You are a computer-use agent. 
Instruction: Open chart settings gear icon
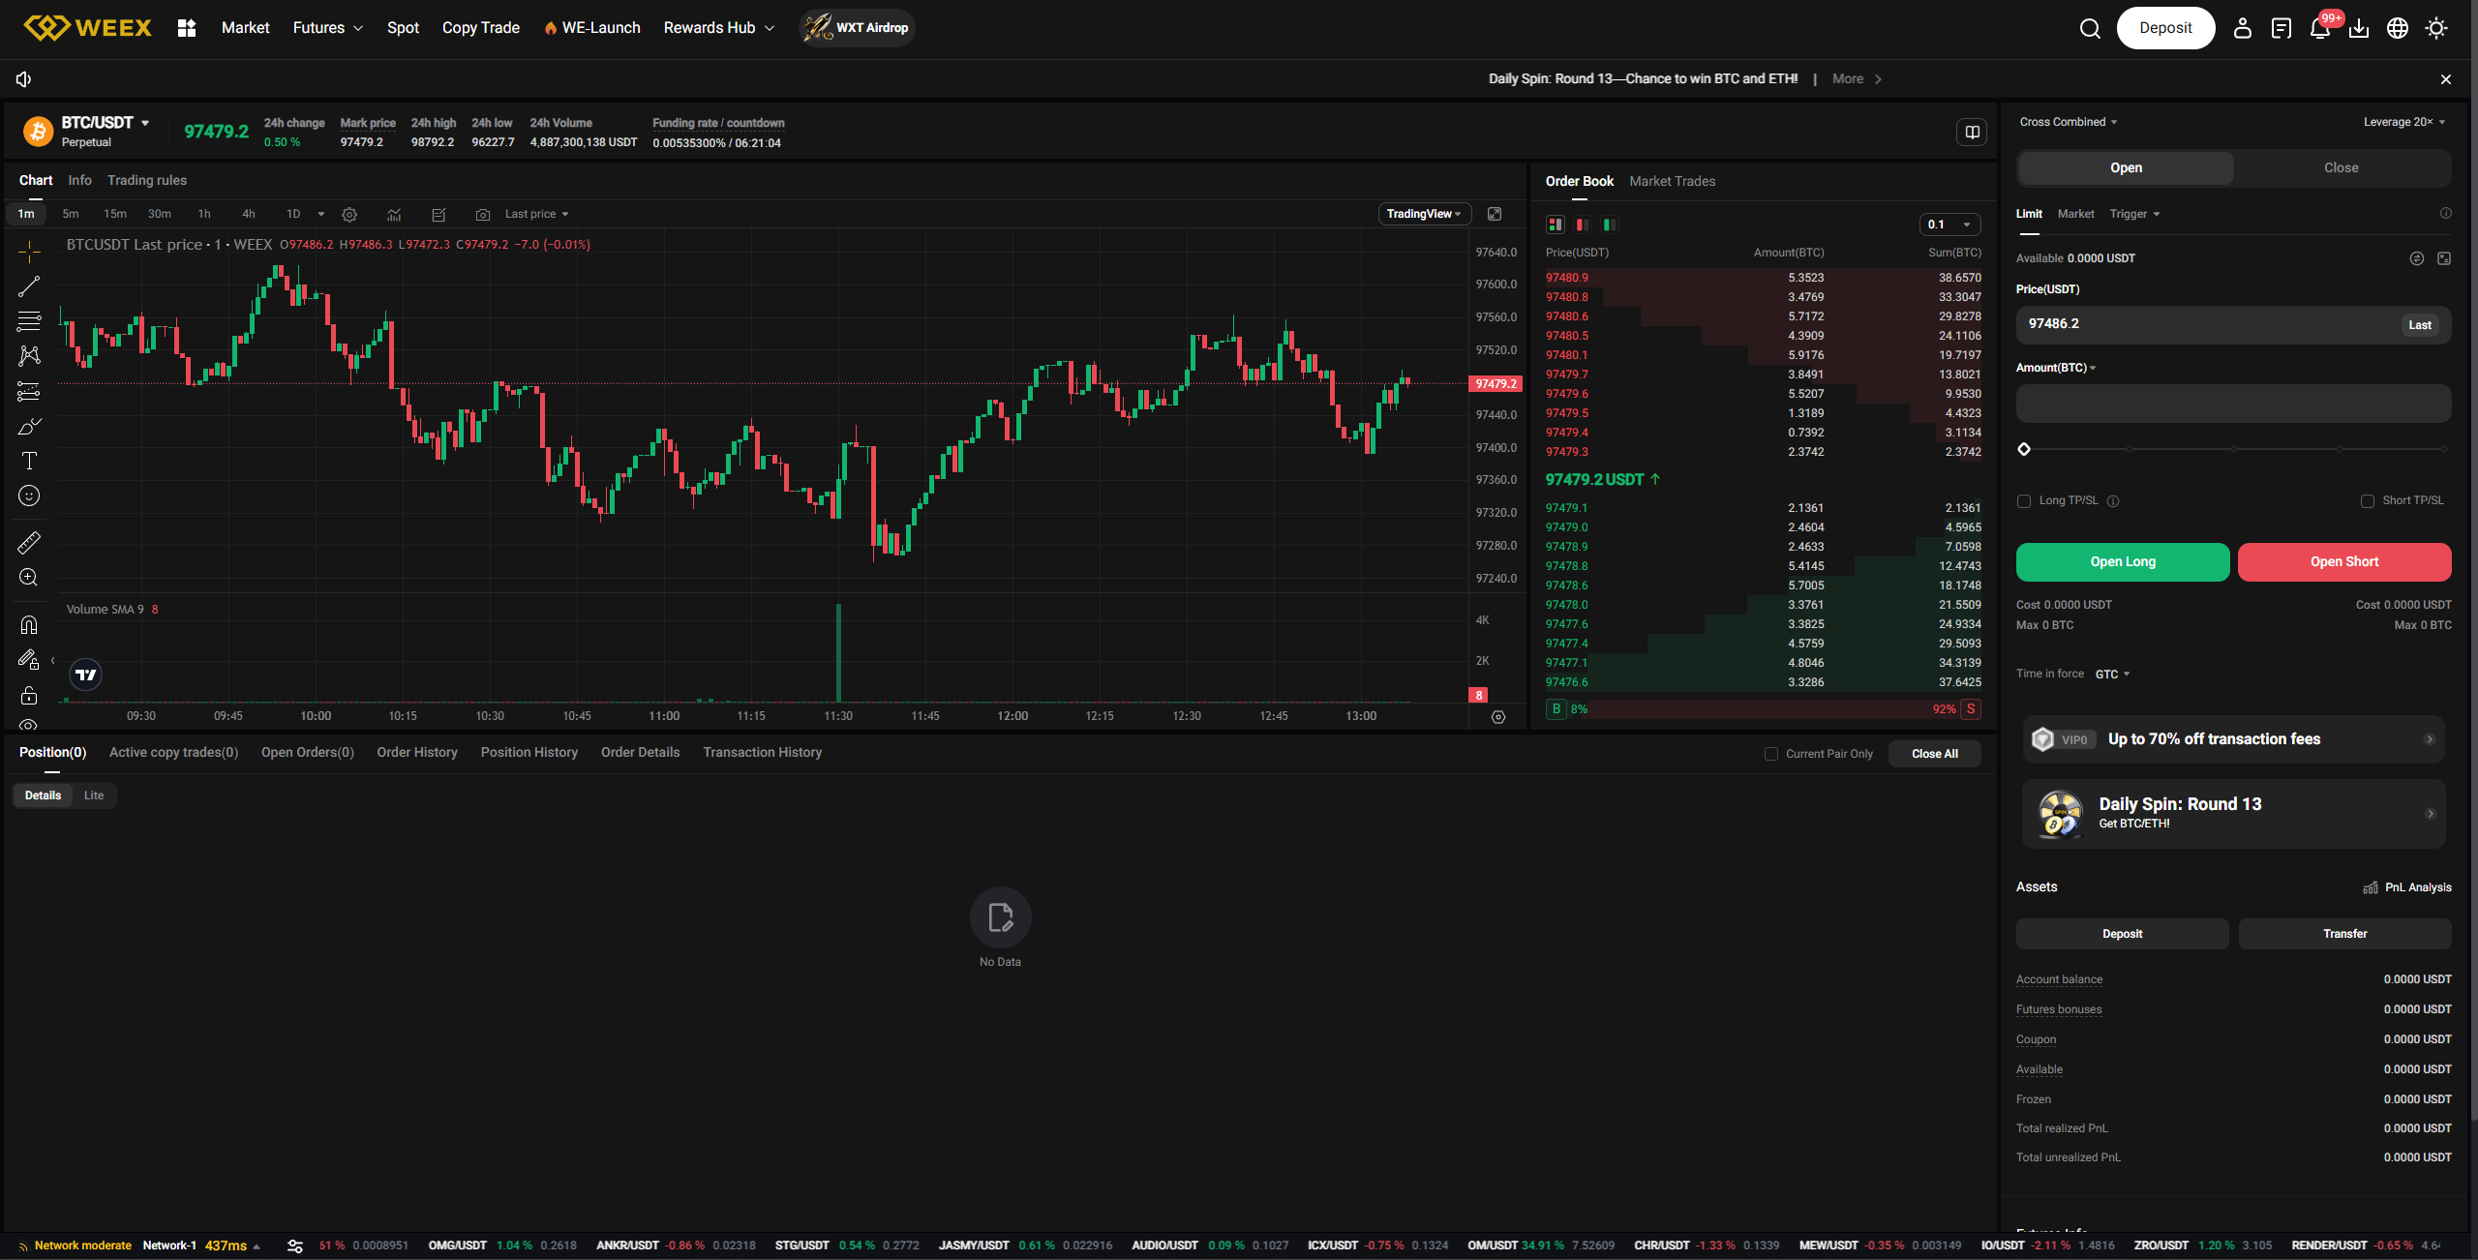(349, 215)
